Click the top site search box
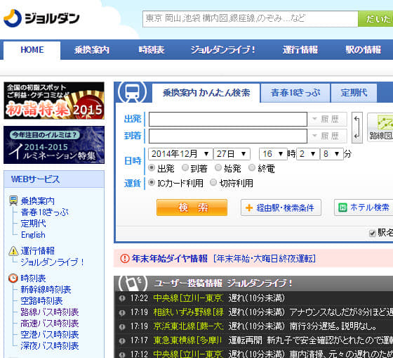This screenshot has height=358, width=393. click(250, 19)
